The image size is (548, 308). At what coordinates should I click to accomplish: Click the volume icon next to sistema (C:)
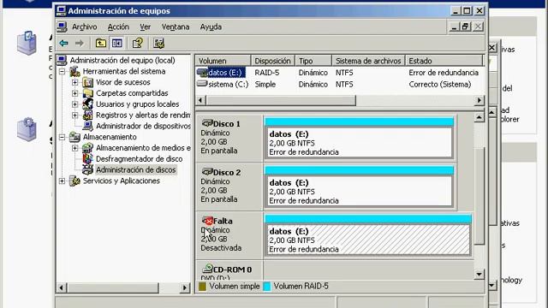[202, 84]
